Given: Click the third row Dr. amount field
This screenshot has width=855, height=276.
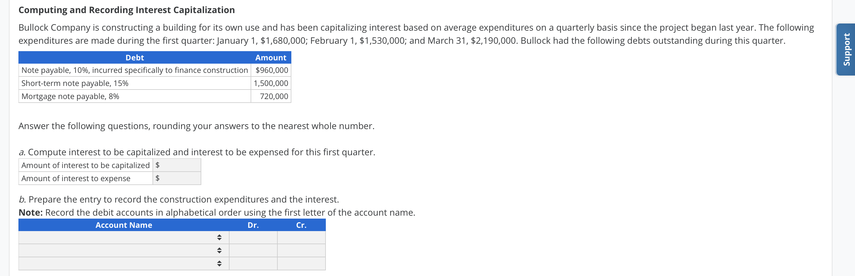Looking at the screenshot, I should coord(253,264).
